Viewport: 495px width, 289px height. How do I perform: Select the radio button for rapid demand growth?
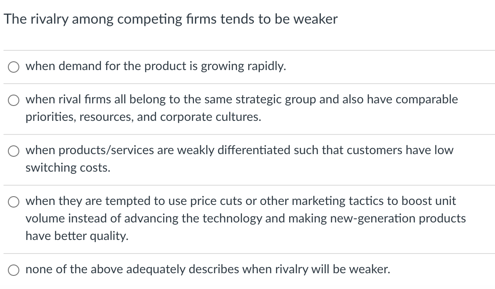(13, 67)
